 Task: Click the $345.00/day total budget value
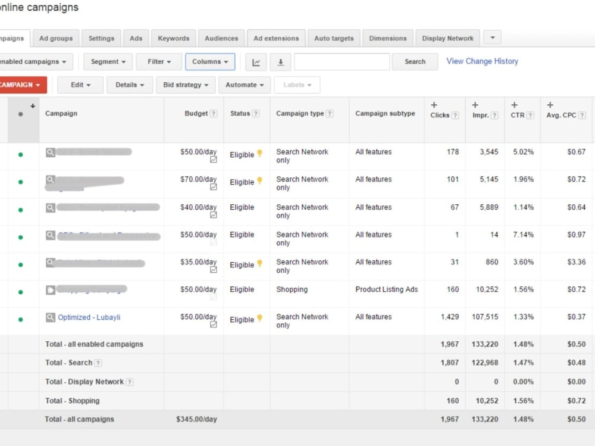[196, 419]
